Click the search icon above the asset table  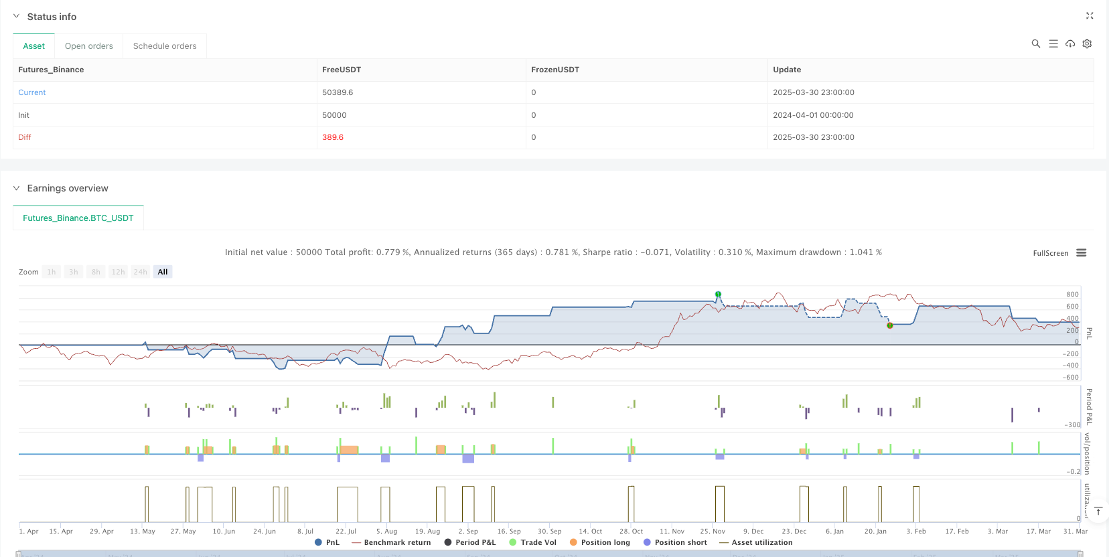(1036, 44)
